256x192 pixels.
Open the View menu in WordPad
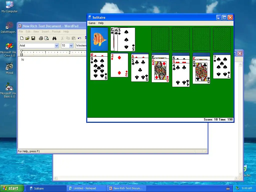click(36, 31)
